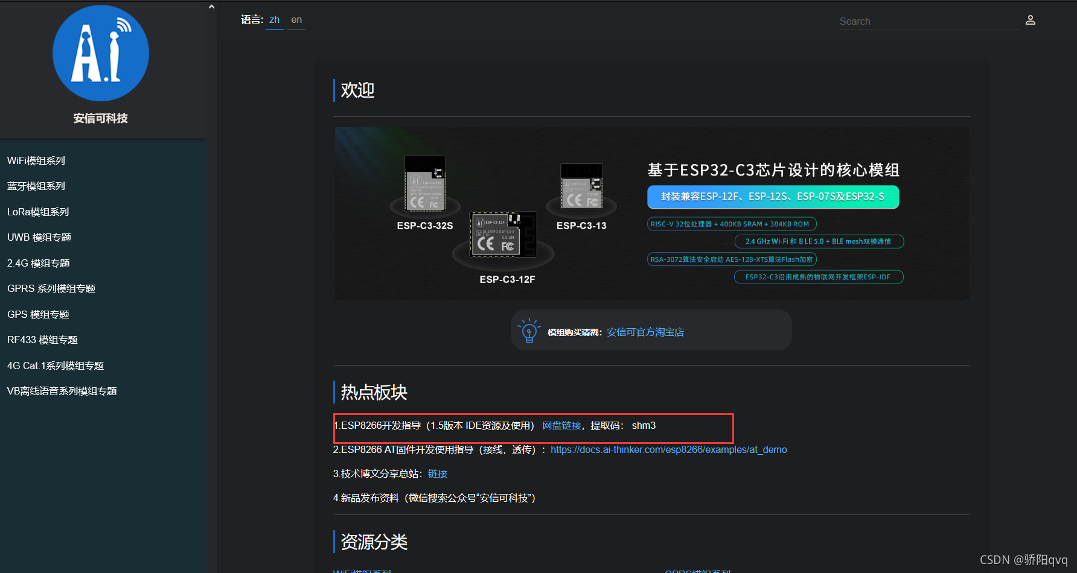Click the 安信可科技 title under logo
This screenshot has width=1077, height=573.
pos(101,118)
